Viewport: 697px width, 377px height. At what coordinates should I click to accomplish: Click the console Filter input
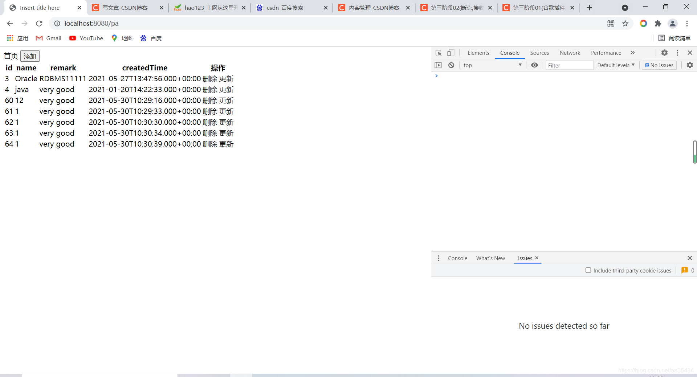(x=569, y=65)
